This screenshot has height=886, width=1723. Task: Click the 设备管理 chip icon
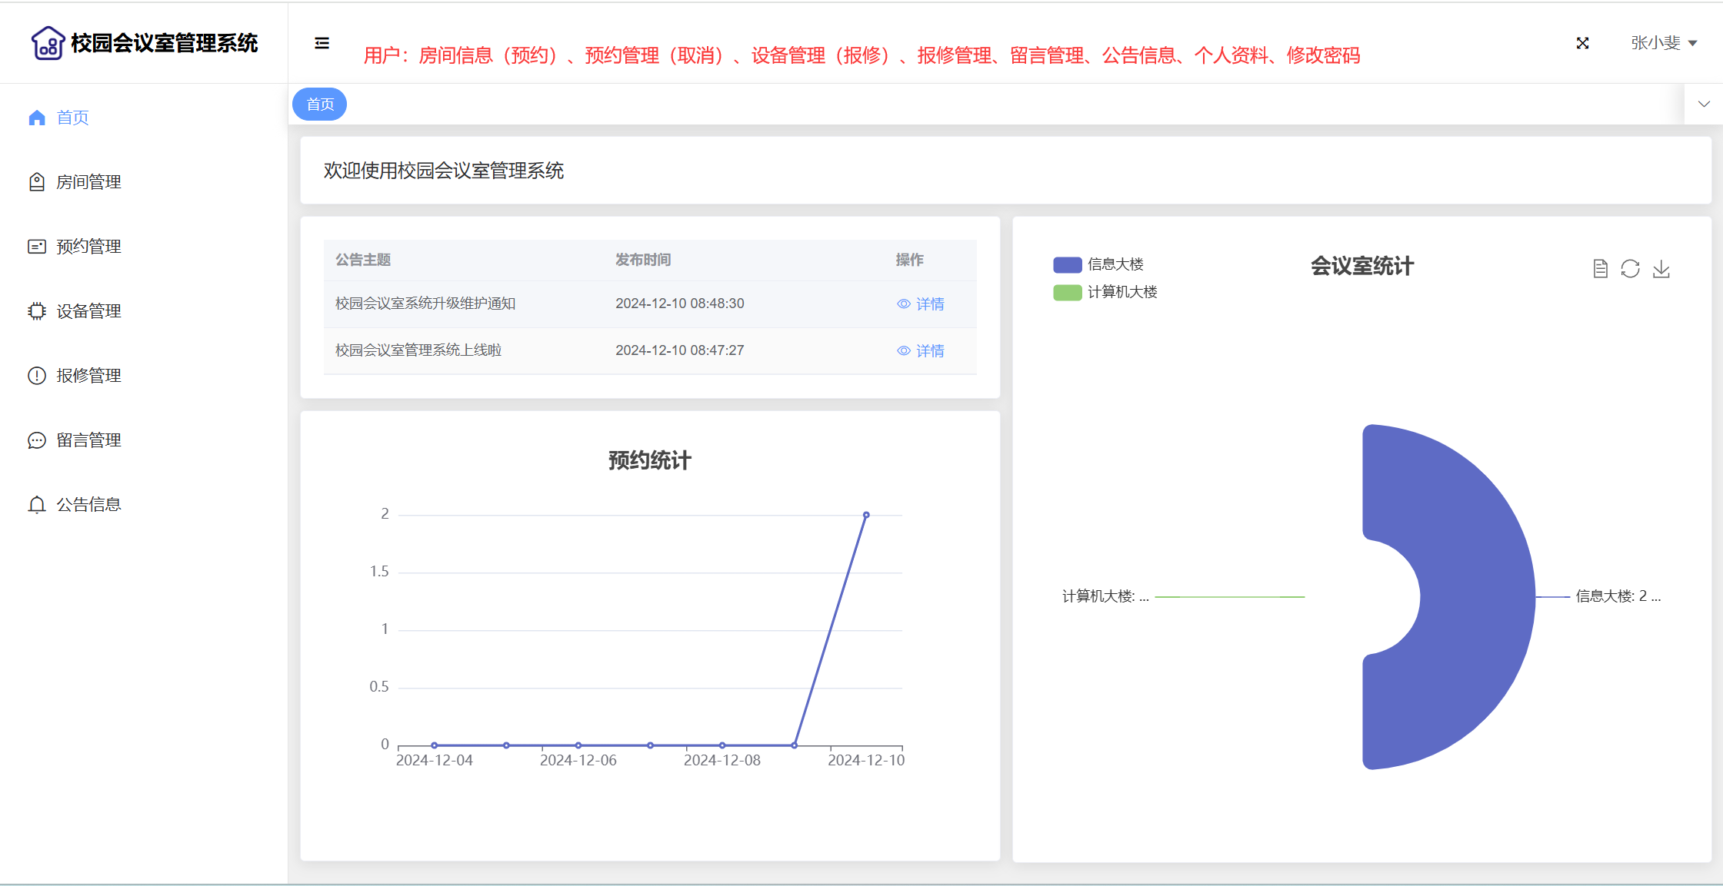coord(37,311)
